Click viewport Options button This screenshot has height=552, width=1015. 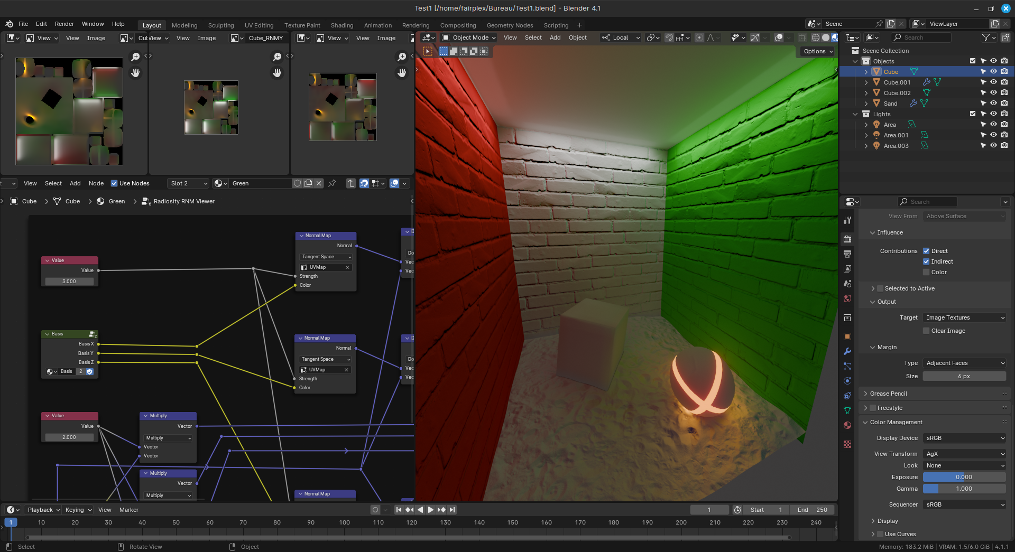click(x=818, y=51)
